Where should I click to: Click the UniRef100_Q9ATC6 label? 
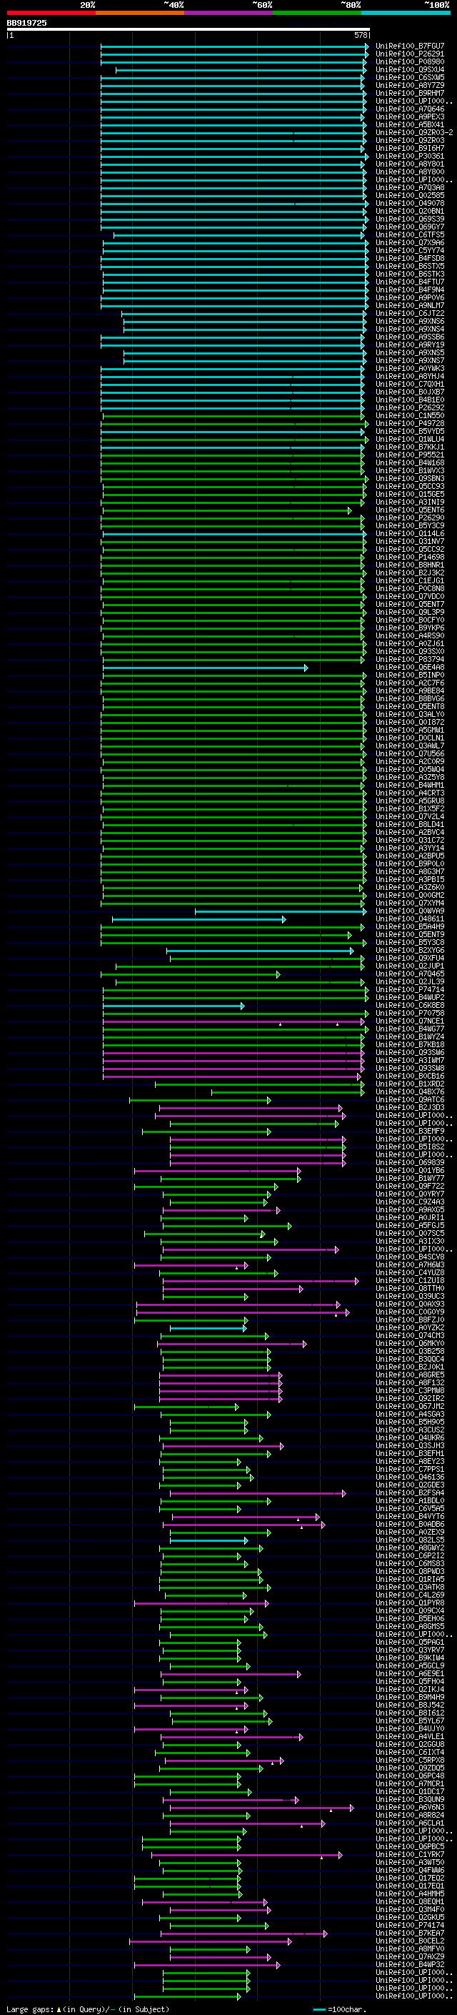409,1100
